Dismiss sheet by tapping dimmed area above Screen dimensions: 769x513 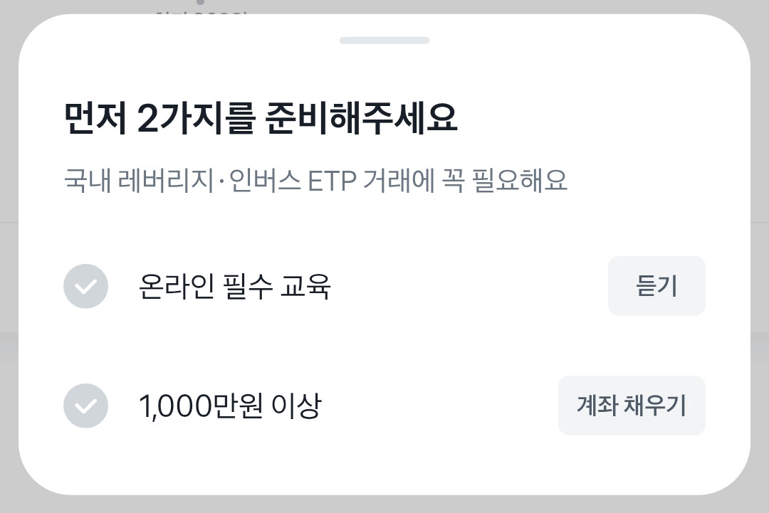coord(498,6)
